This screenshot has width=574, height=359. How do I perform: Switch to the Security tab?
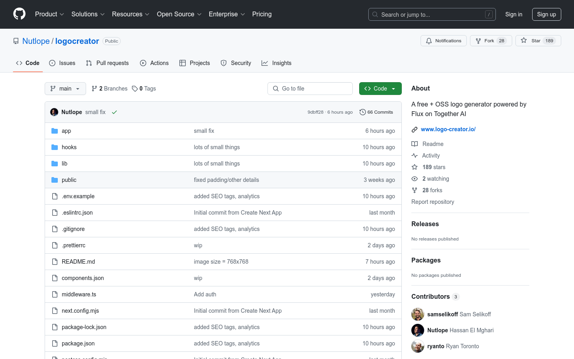236,63
